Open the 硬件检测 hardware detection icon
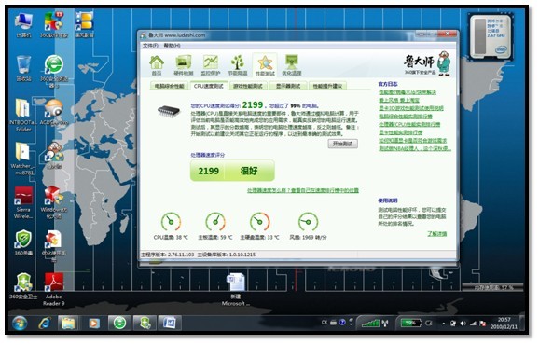 tap(184, 65)
